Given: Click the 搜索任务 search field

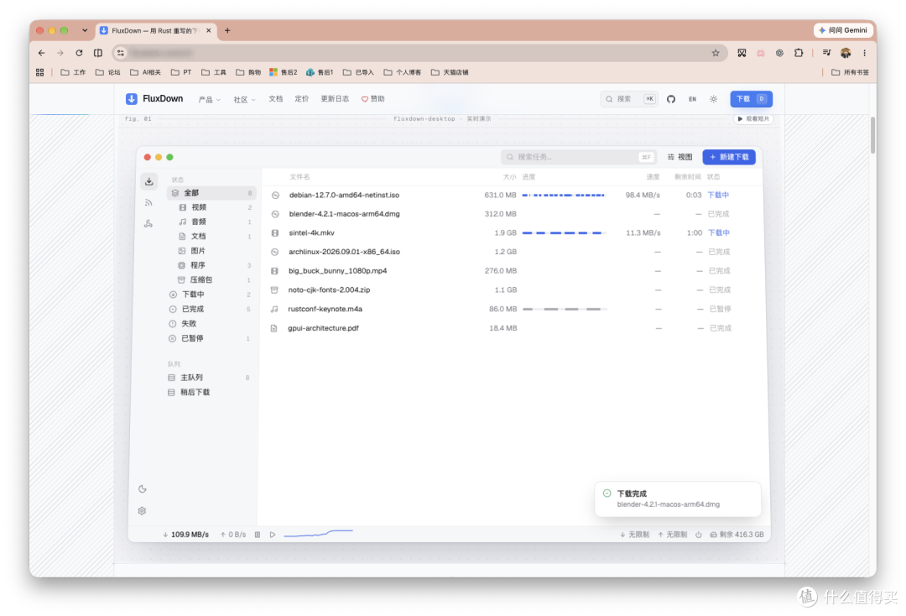Looking at the screenshot, I should click(x=578, y=157).
